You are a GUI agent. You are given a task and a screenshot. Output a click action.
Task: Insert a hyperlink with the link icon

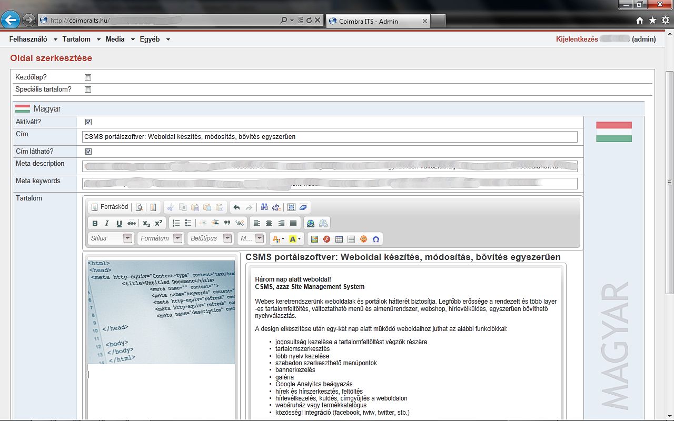click(x=311, y=223)
